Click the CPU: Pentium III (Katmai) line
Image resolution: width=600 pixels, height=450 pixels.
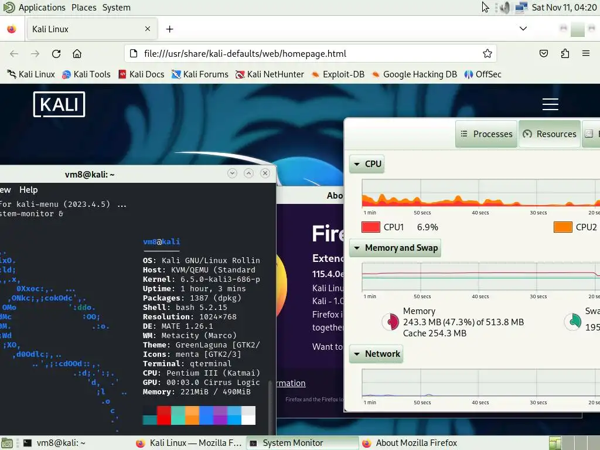click(202, 373)
